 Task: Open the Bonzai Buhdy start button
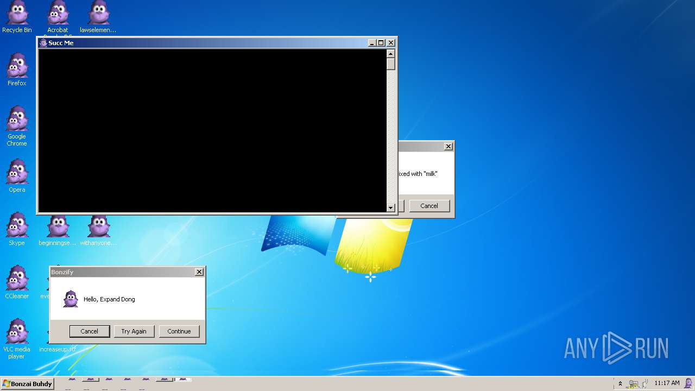tap(27, 384)
